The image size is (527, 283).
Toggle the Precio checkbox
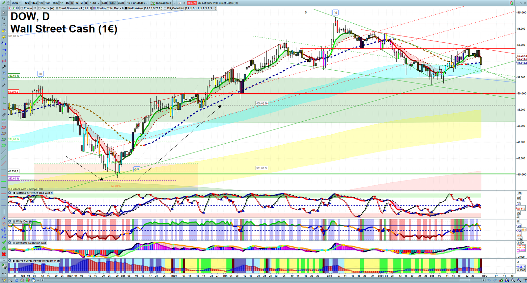point(21,8)
